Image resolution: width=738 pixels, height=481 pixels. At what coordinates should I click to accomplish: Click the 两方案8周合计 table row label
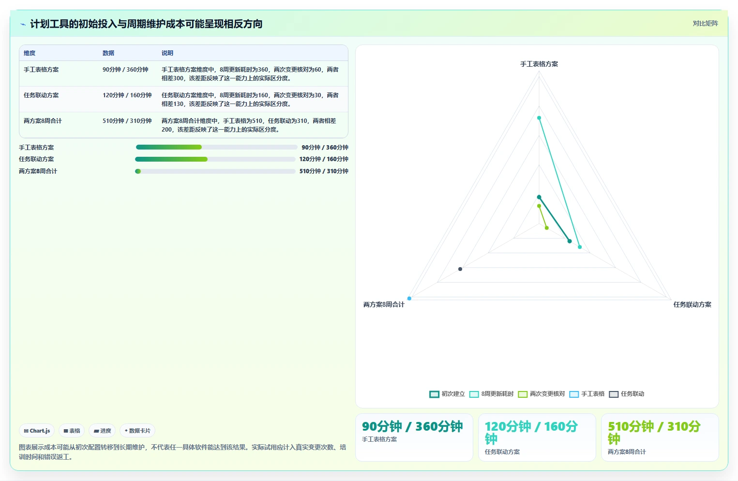pyautogui.click(x=43, y=121)
